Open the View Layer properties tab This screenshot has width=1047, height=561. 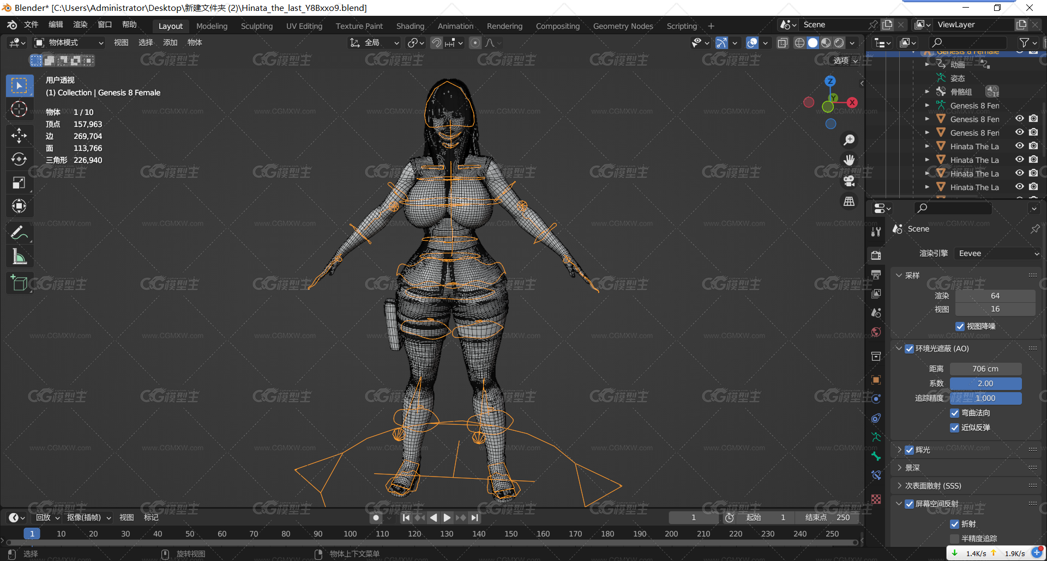pos(876,294)
